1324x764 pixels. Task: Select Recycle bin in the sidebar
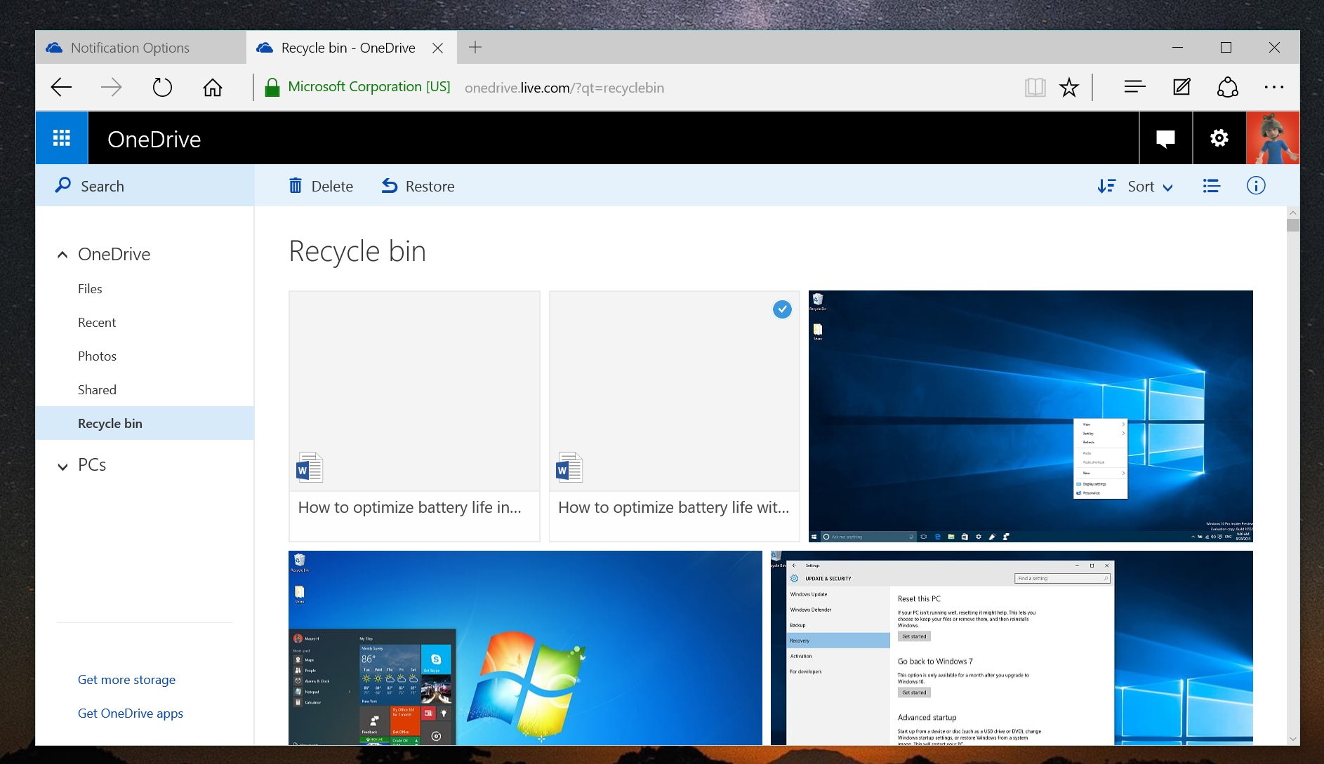(x=145, y=423)
